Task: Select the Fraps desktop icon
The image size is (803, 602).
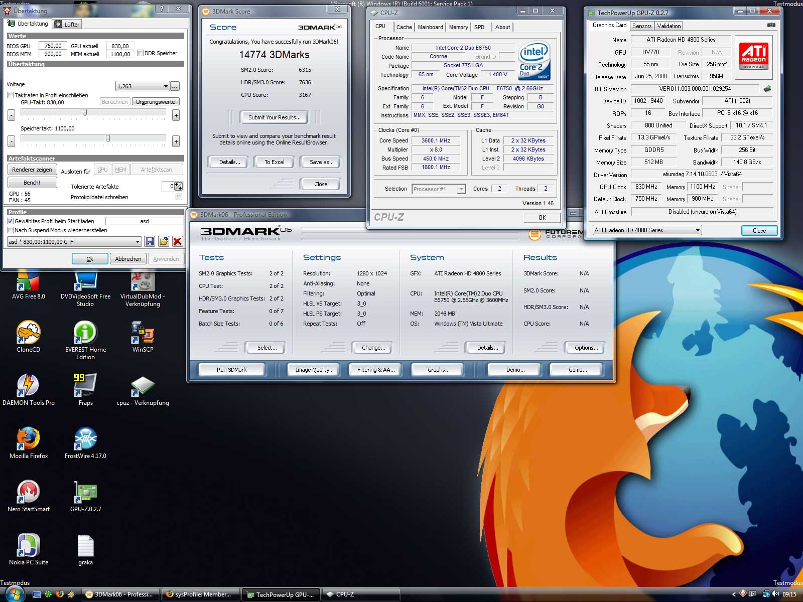Action: 85,389
